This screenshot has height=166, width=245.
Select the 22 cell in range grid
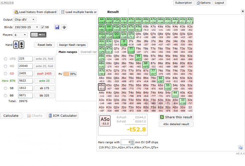tap(190, 109)
